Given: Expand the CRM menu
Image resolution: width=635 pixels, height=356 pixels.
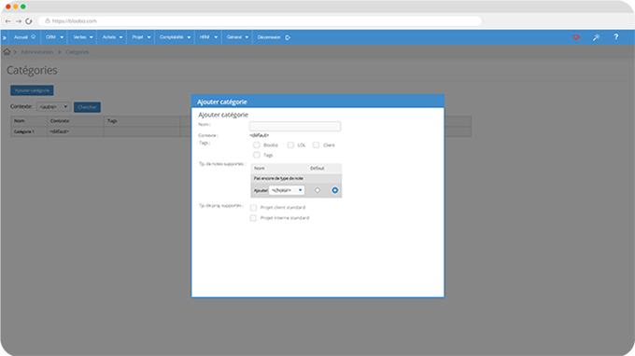Looking at the screenshot, I should coord(54,37).
